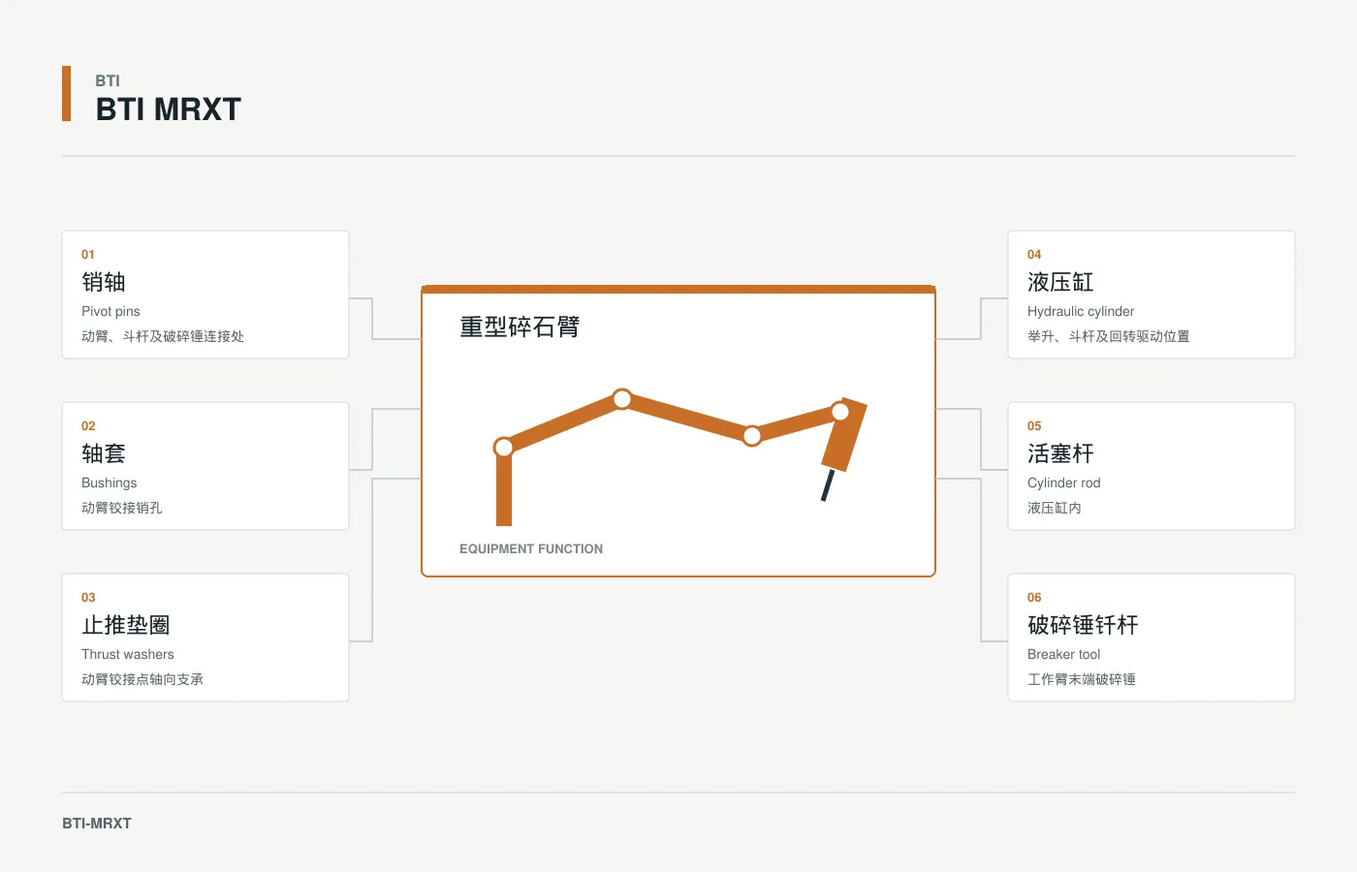Select the "液压缸" heading in card 04
This screenshot has width=1357, height=872.
coord(1060,282)
